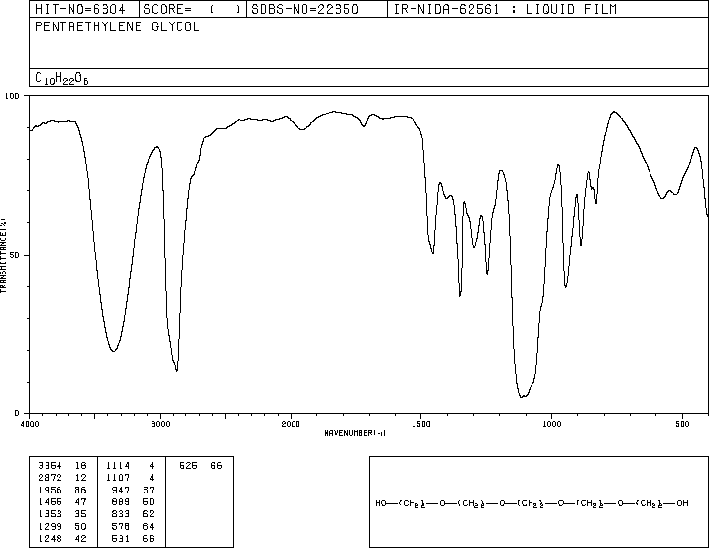709x548 pixels.
Task: Select the 531 peak table entry
Action: [x=133, y=539]
